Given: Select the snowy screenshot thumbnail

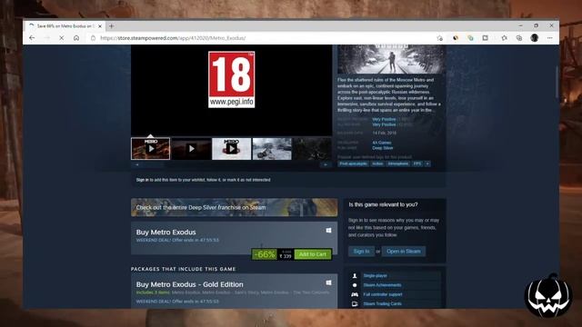Looking at the screenshot, I should click(272, 149).
